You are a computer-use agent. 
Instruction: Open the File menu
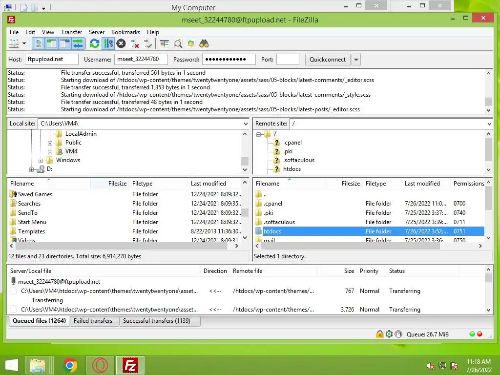coord(14,32)
